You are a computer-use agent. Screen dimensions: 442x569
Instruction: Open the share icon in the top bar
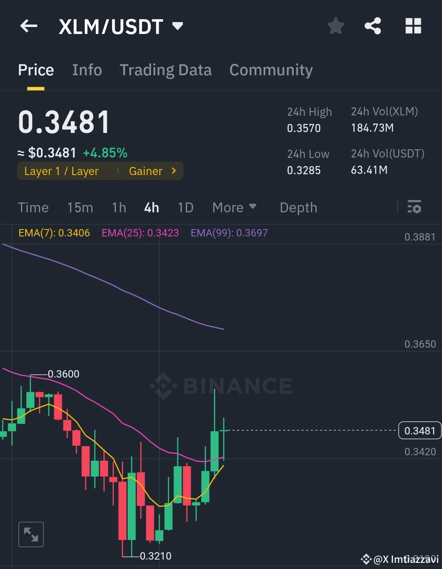373,25
